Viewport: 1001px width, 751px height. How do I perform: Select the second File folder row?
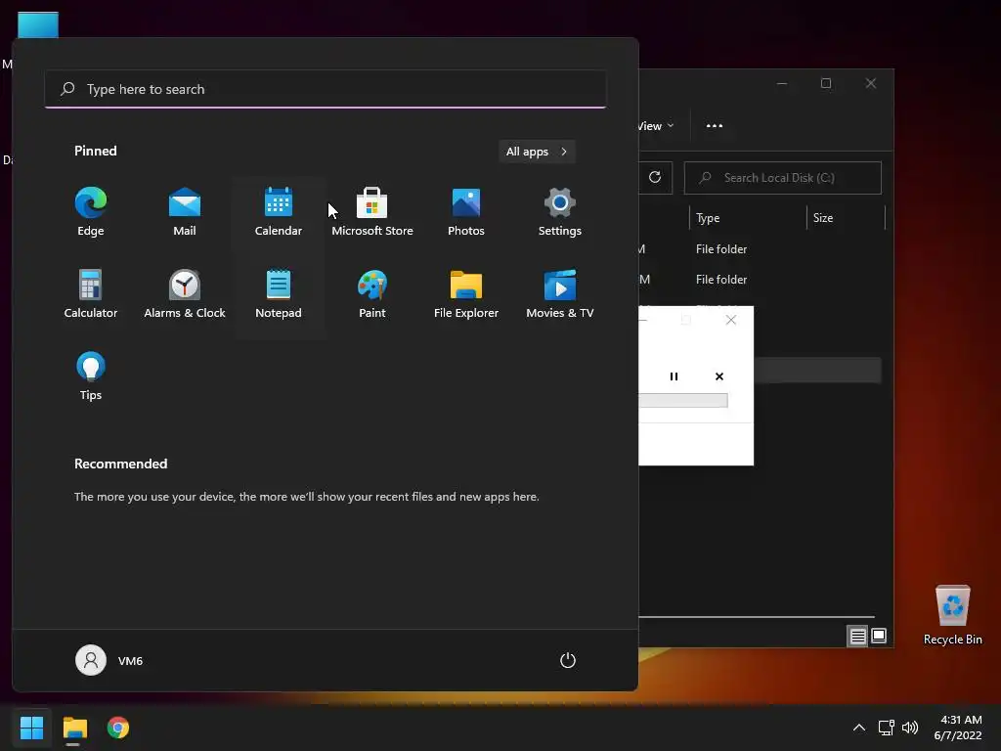[760, 279]
